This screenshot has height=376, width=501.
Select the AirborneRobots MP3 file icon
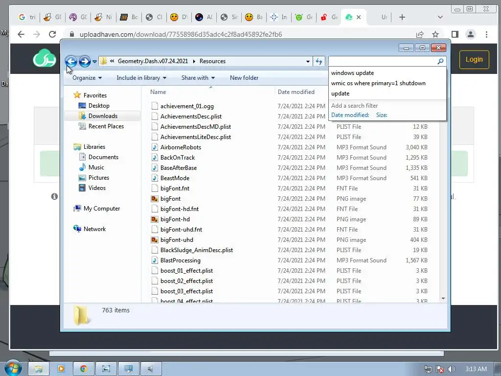(x=155, y=147)
